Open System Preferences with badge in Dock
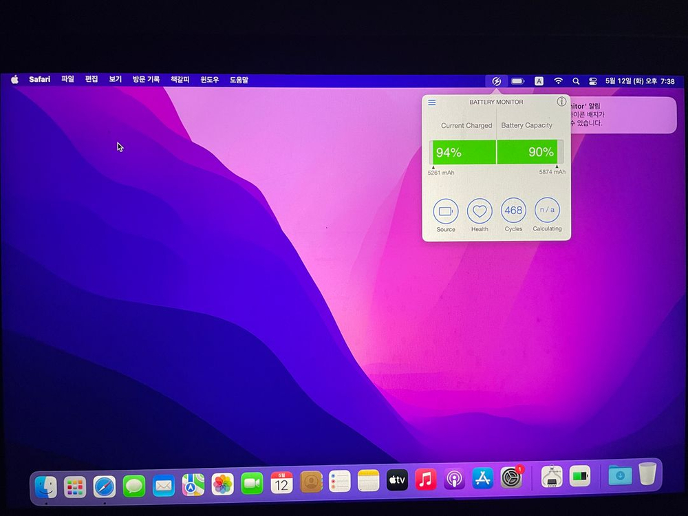This screenshot has height=516, width=688. (x=512, y=478)
